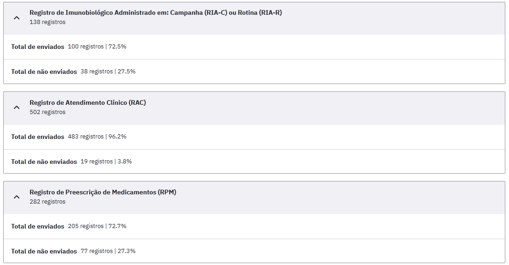The height and width of the screenshot is (265, 509).
Task: Collapse the Atendimento Clínico (RAC) chevron
Action: 17,108
